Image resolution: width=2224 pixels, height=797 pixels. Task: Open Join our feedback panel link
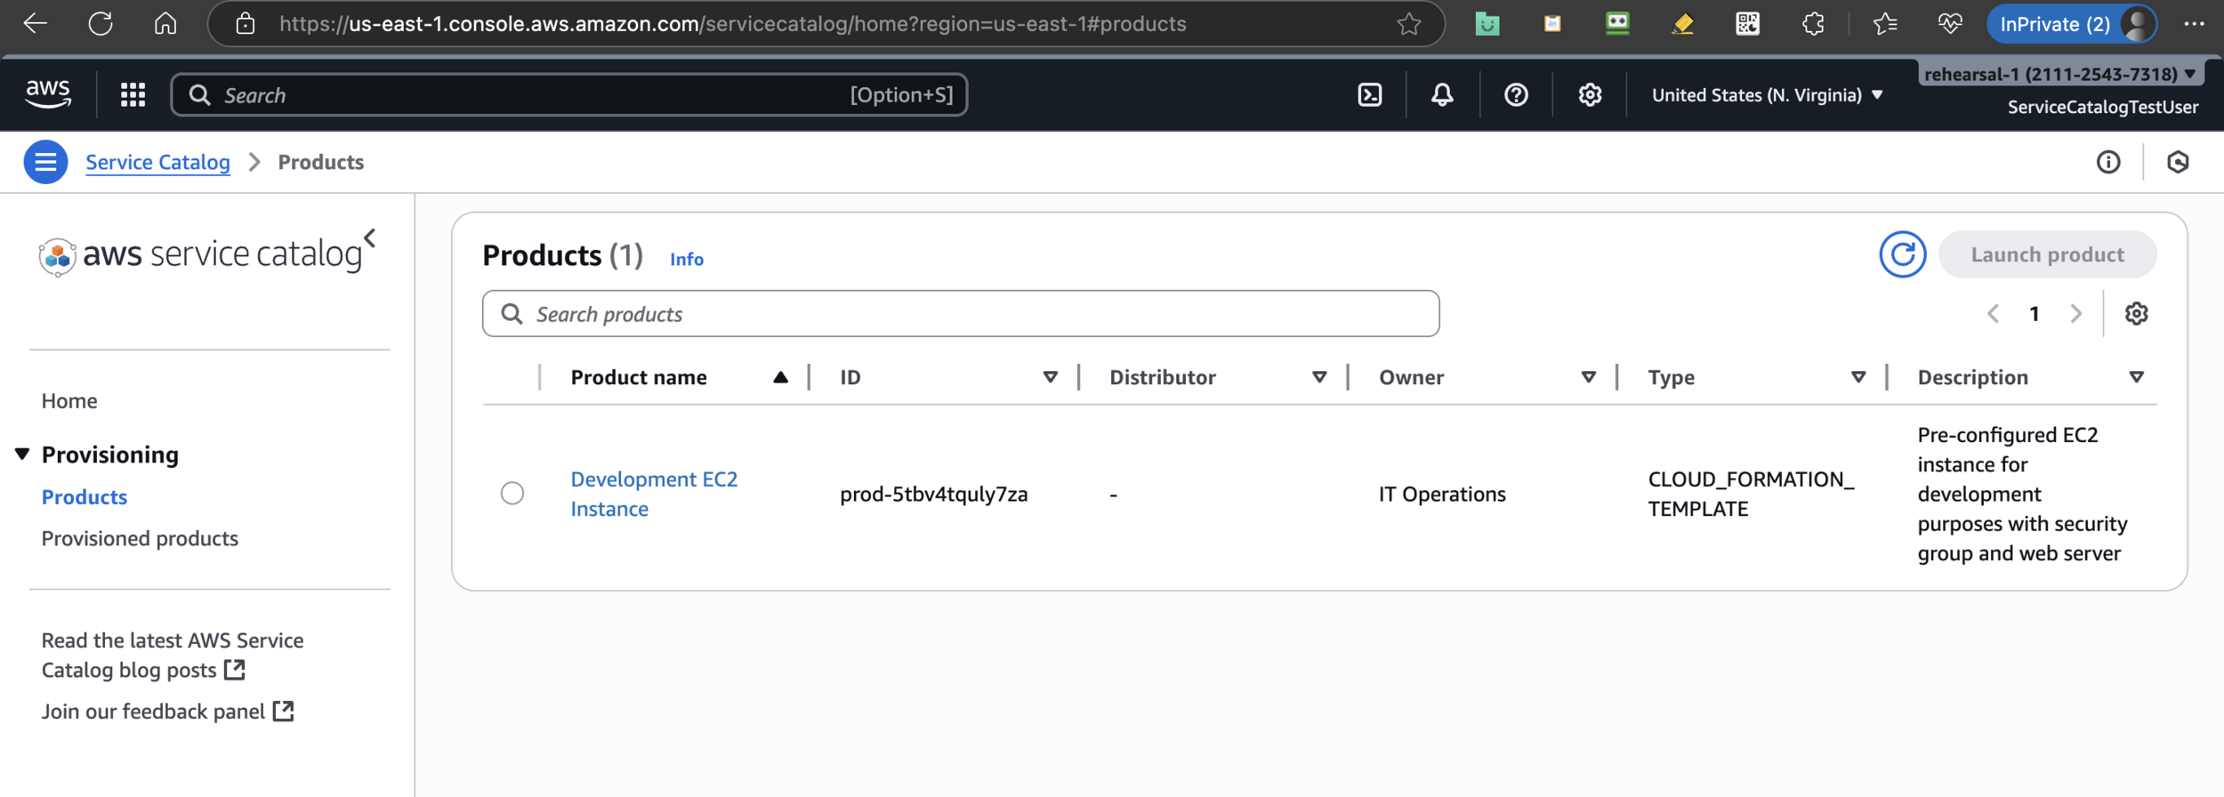[167, 711]
